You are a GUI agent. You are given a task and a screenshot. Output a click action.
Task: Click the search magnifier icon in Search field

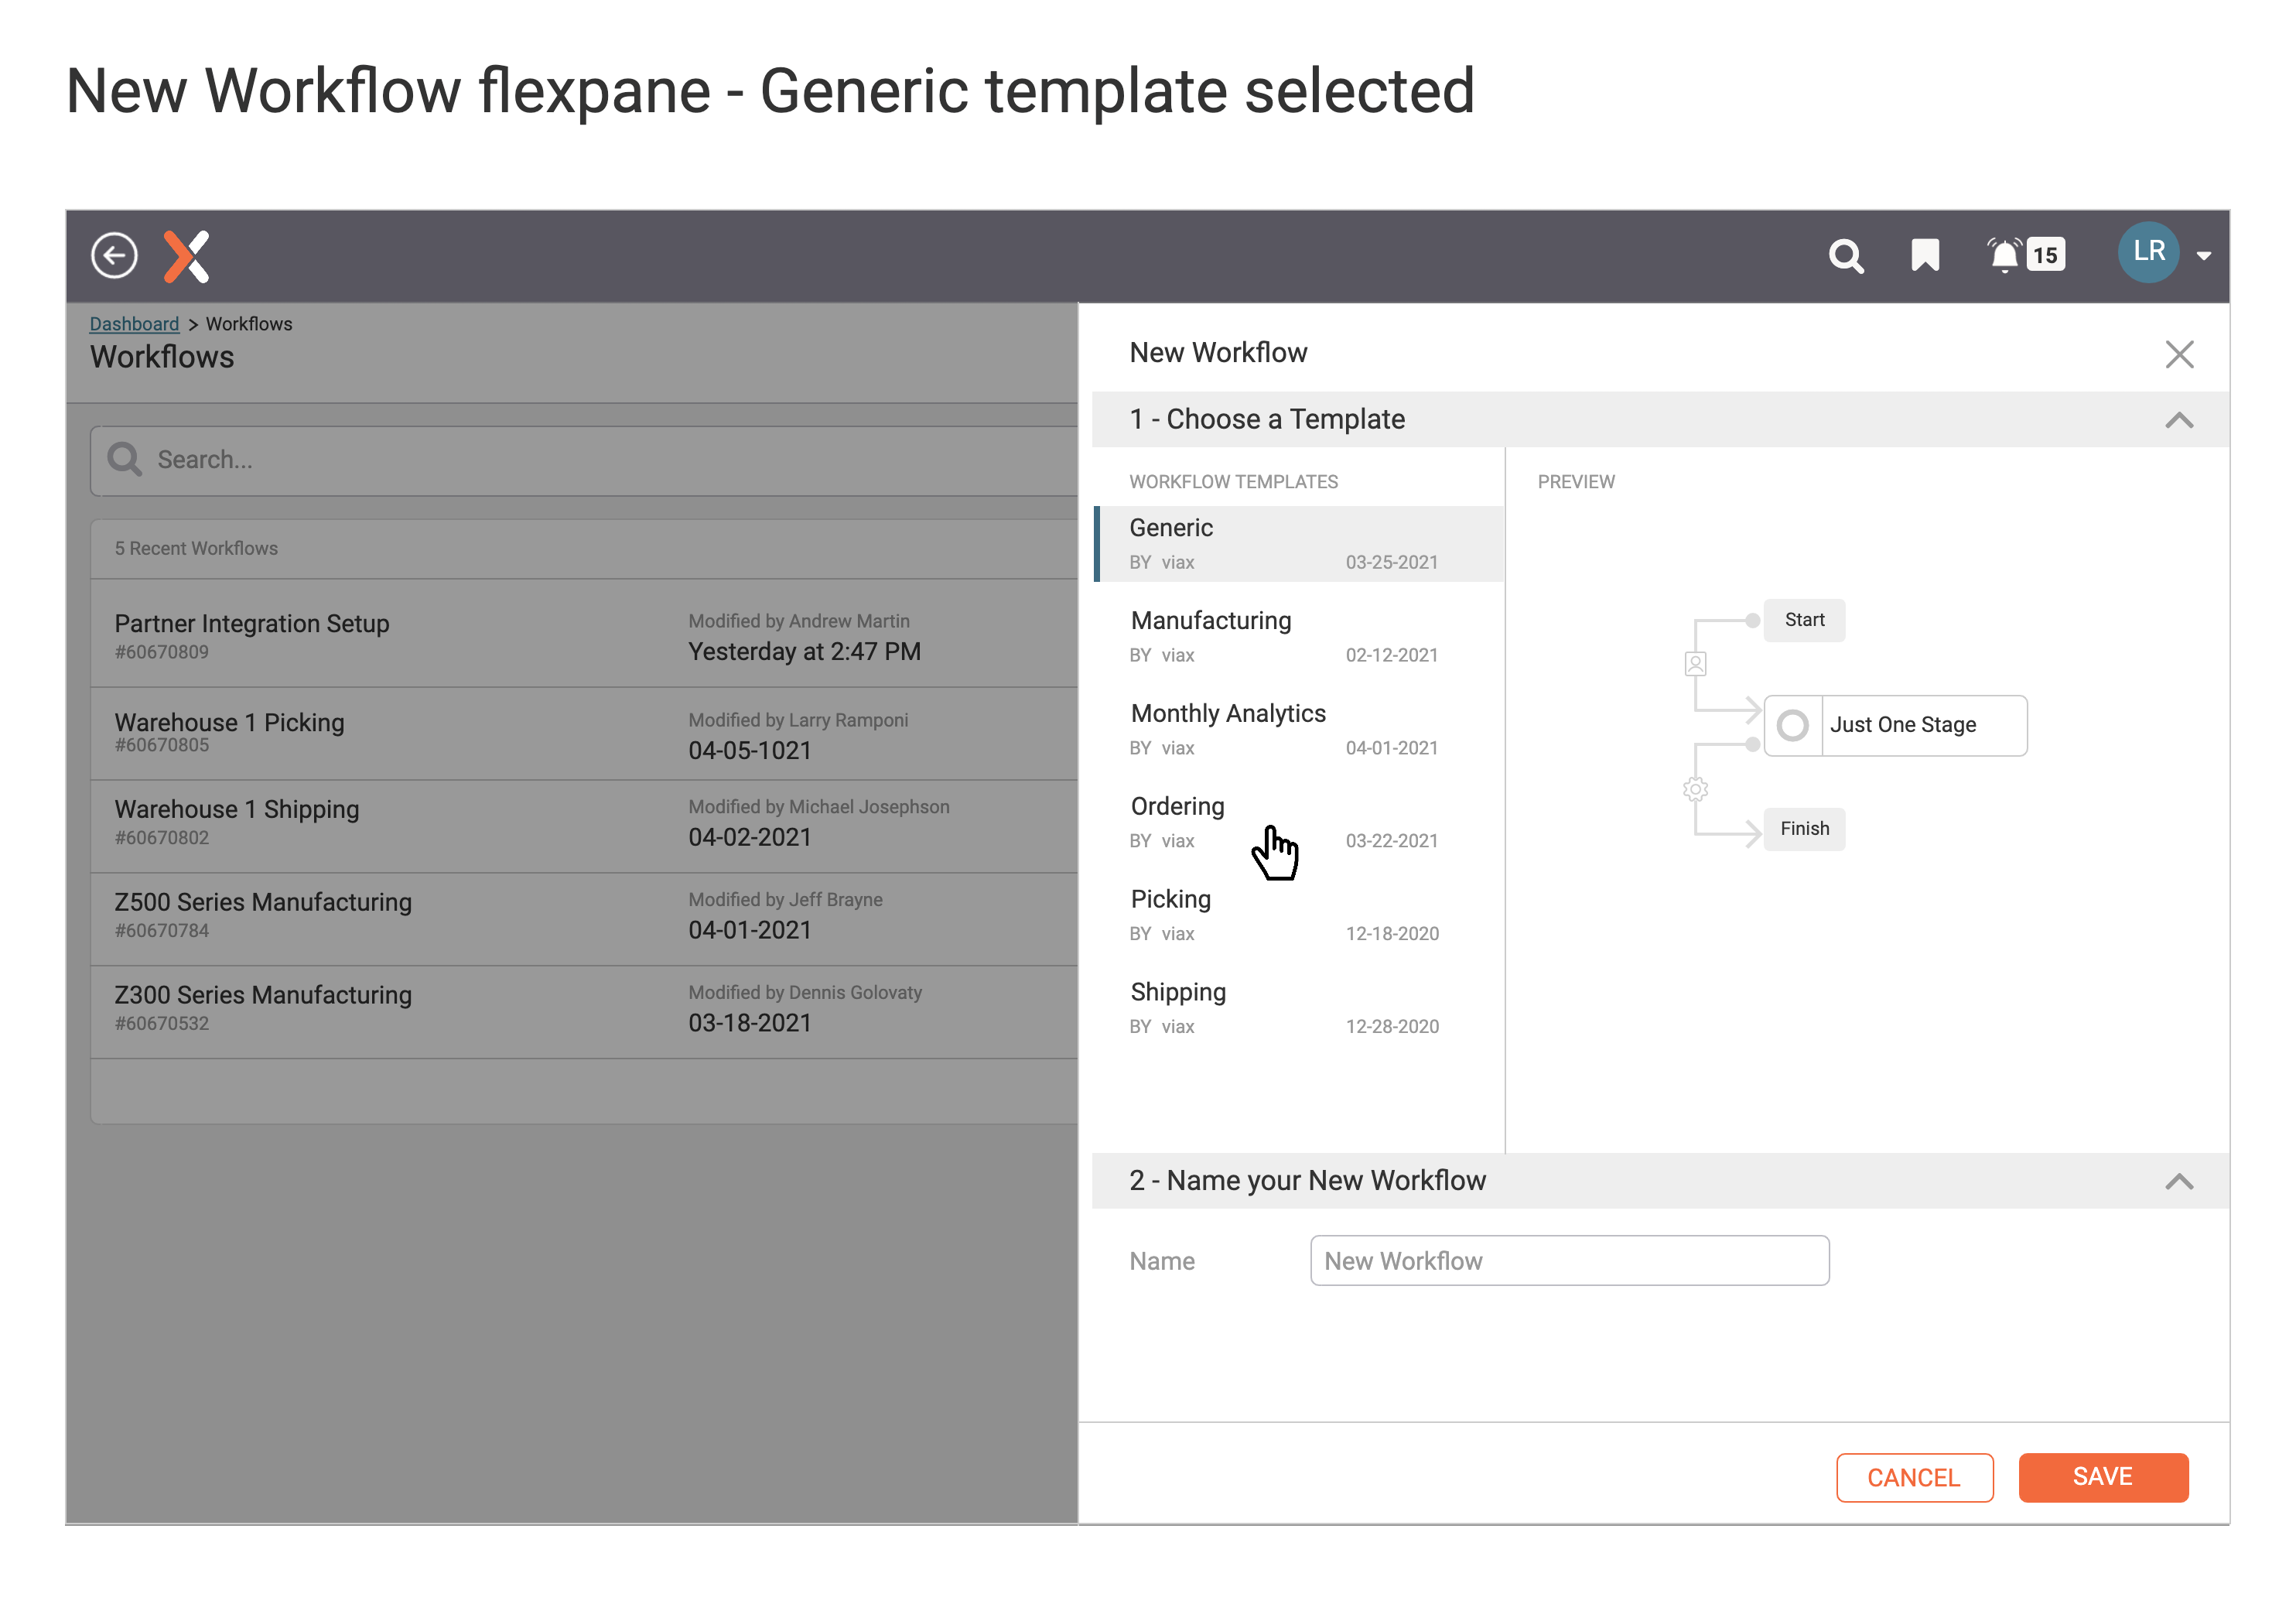point(124,459)
